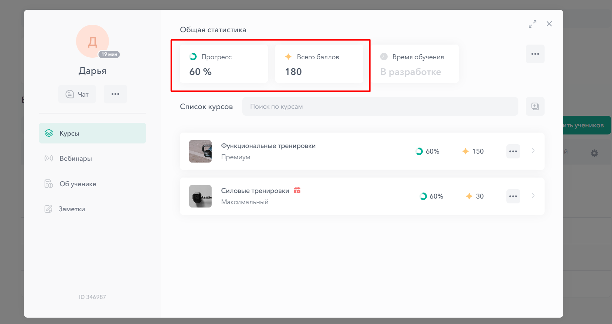Click the Премиум tariff label
The height and width of the screenshot is (324, 612).
[x=236, y=157]
